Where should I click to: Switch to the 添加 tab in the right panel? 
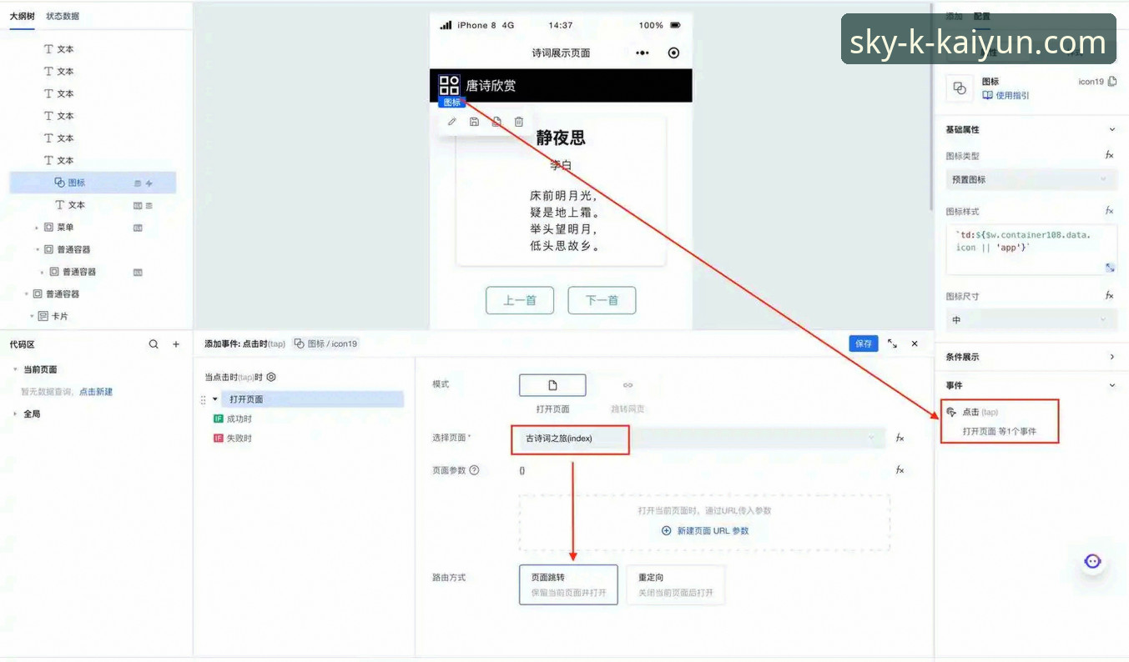[954, 16]
